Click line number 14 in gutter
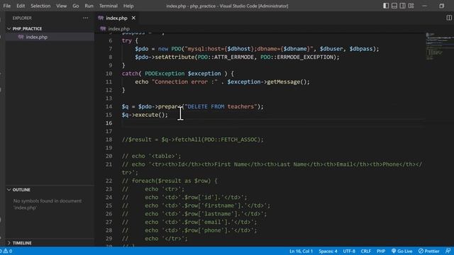Image resolution: width=454 pixels, height=255 pixels. tap(109, 107)
